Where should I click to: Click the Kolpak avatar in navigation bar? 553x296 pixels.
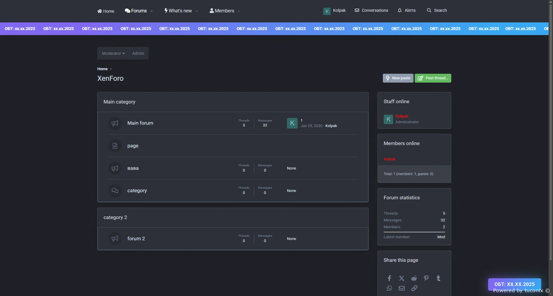pos(327,11)
